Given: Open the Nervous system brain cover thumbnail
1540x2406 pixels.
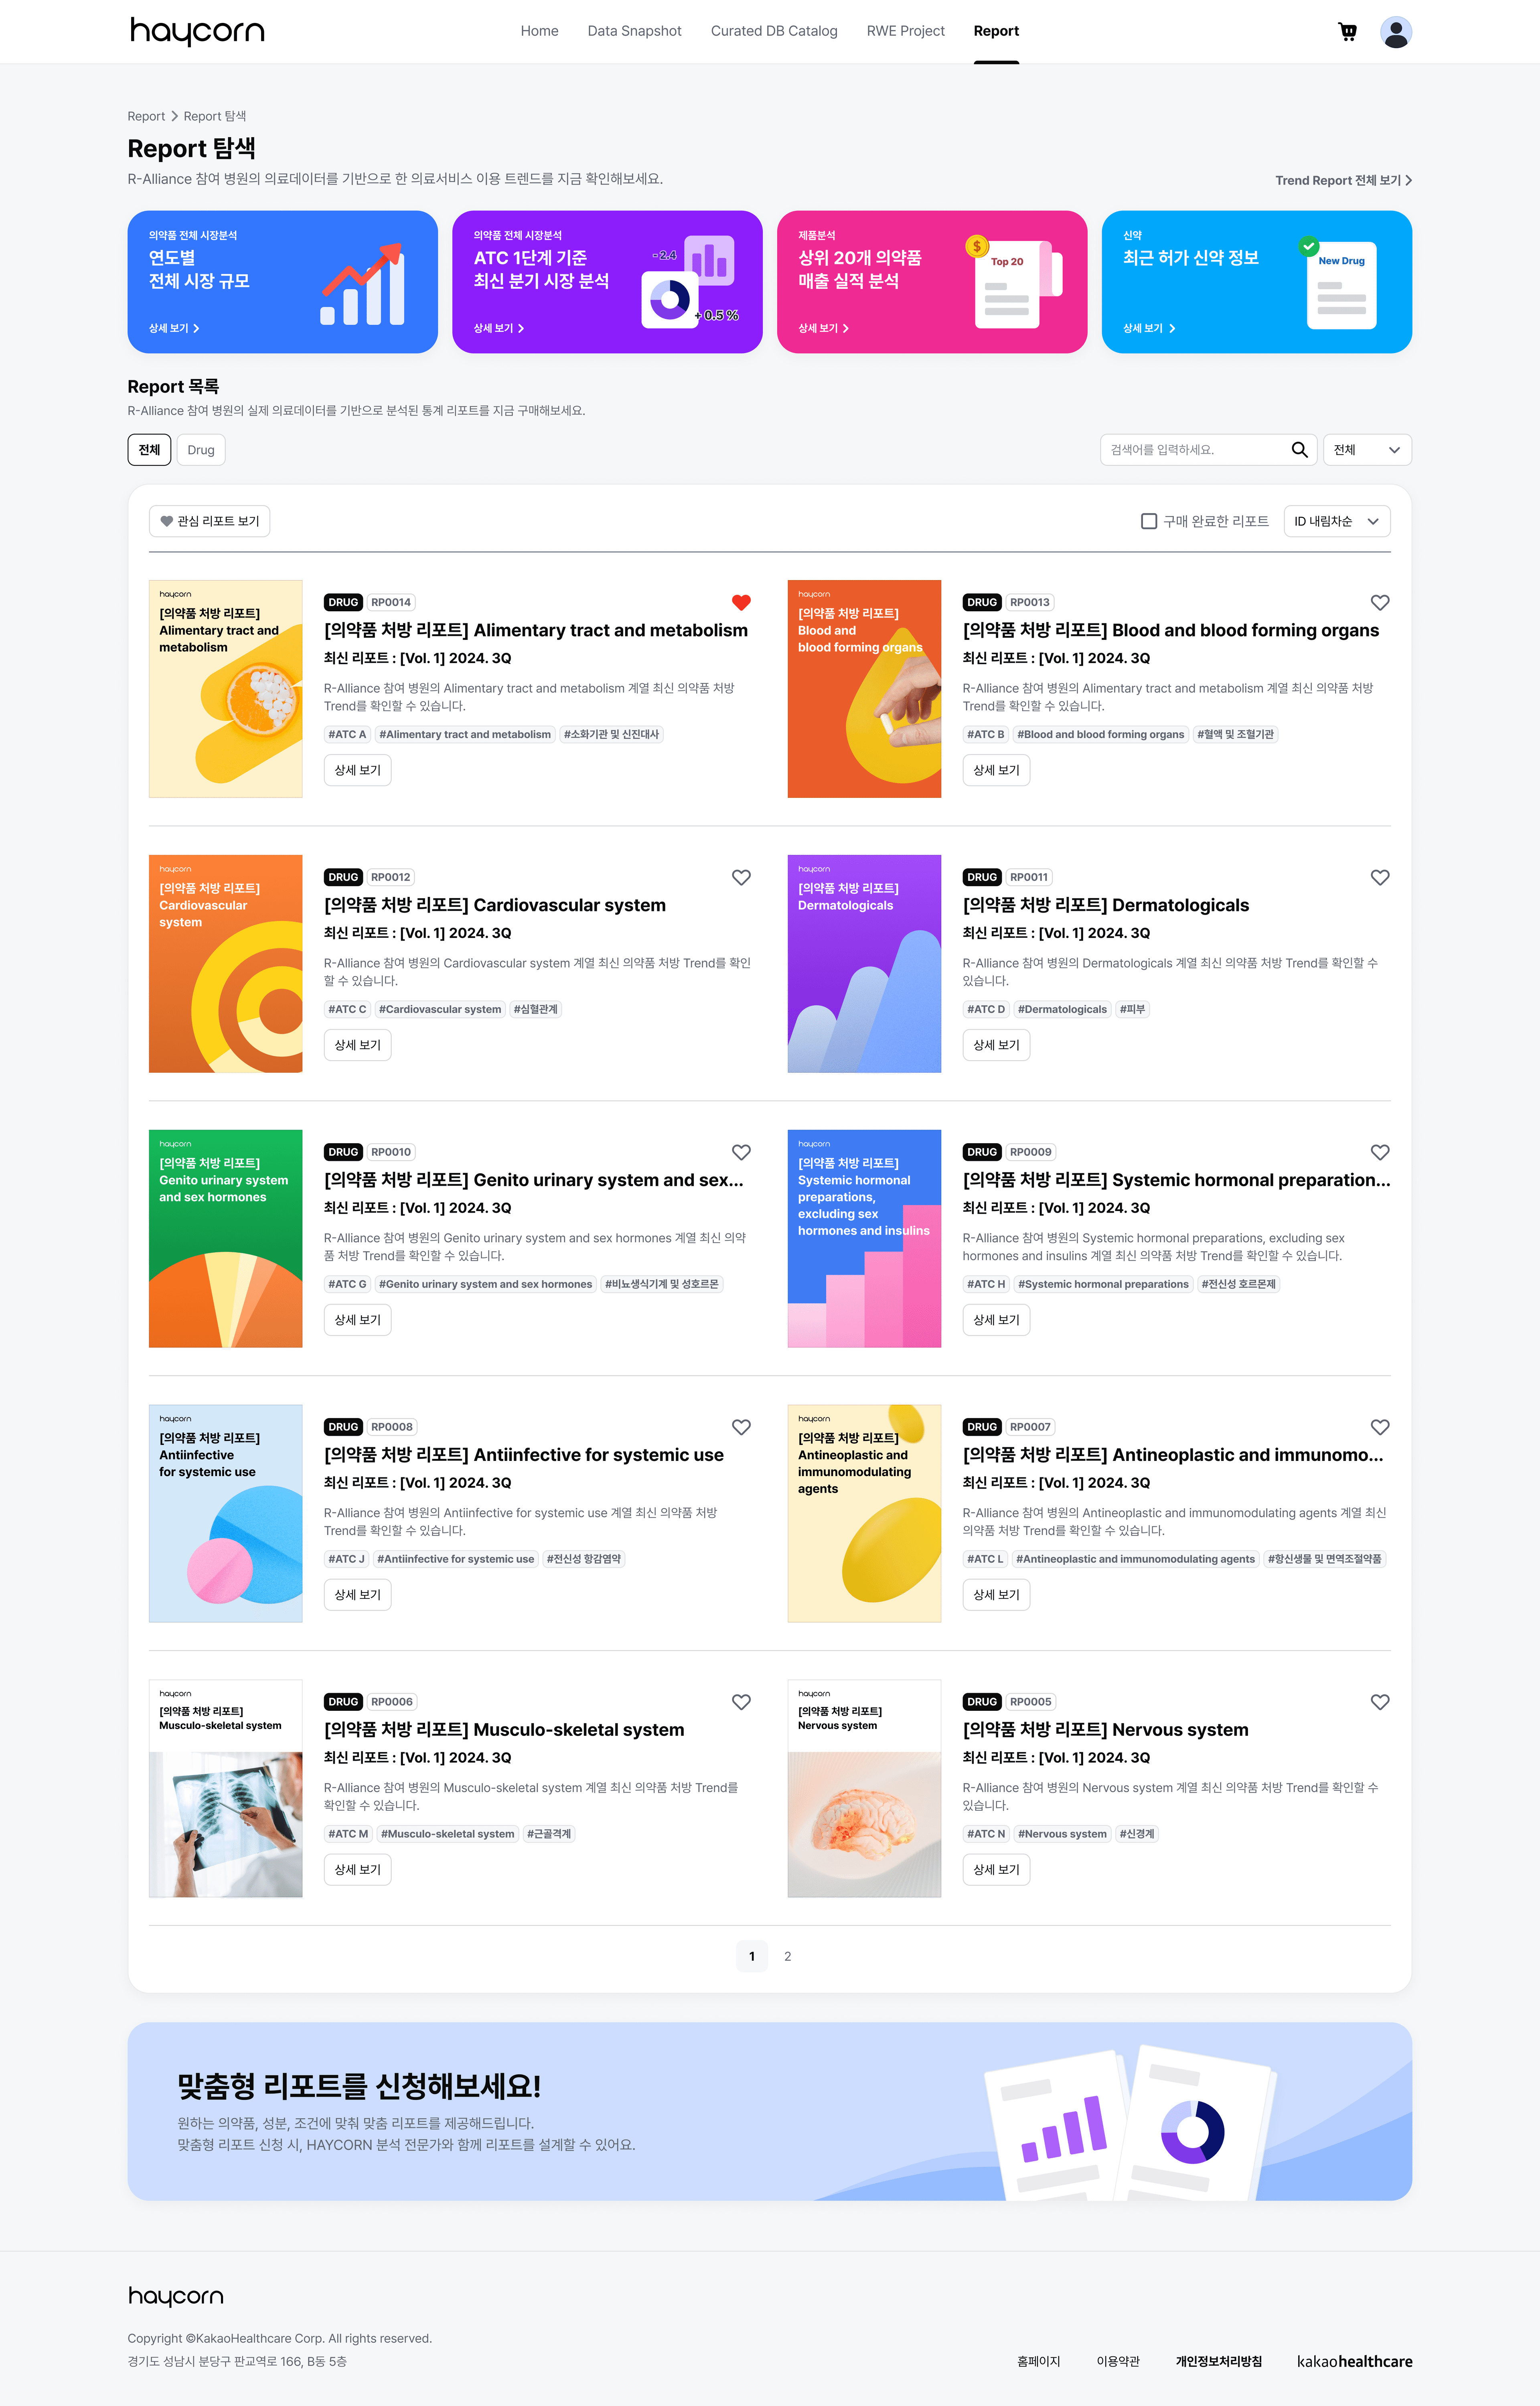Looking at the screenshot, I should click(864, 1788).
